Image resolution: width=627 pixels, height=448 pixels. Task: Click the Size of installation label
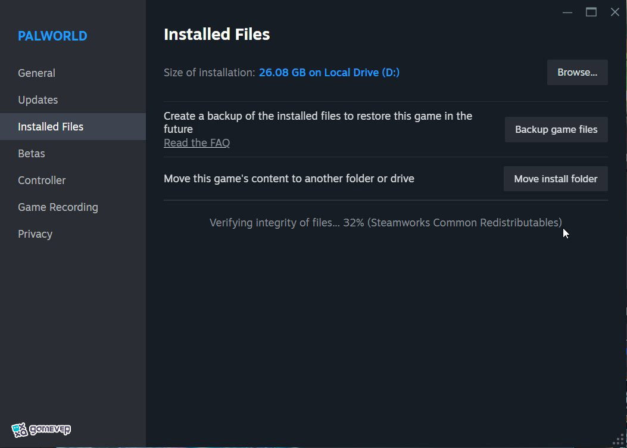click(209, 73)
